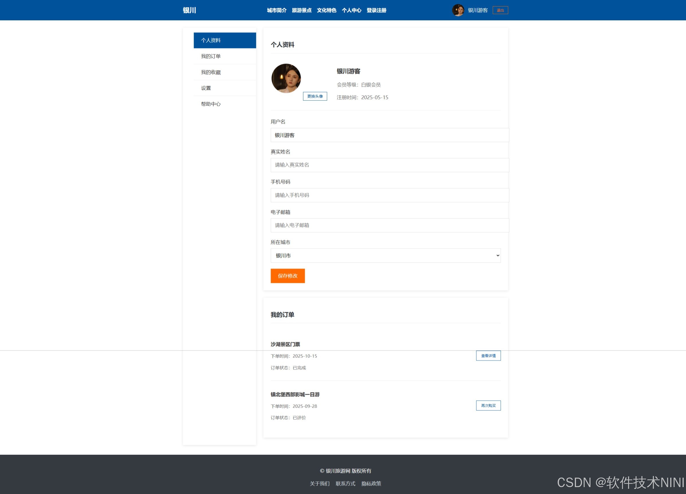
Task: Click the 电子邮箱 input field
Action: pyautogui.click(x=389, y=225)
